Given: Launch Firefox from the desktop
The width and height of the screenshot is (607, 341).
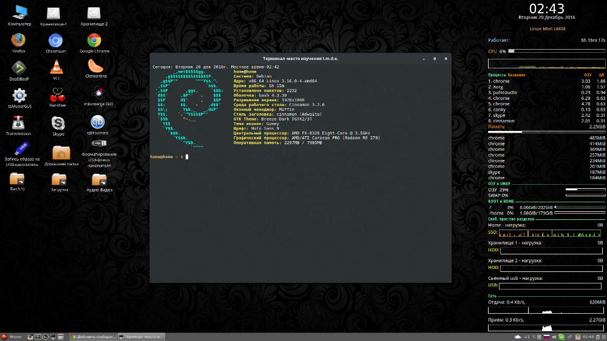Looking at the screenshot, I should click(x=18, y=40).
